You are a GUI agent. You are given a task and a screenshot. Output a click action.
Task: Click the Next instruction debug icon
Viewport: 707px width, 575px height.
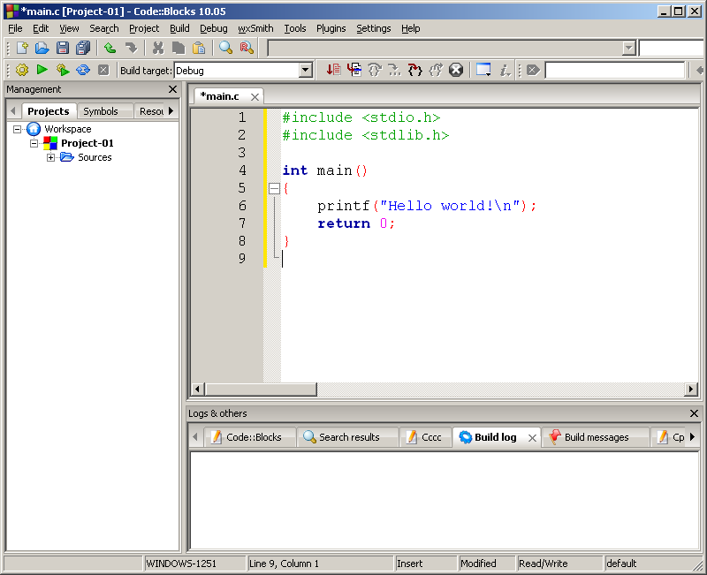pyautogui.click(x=395, y=70)
